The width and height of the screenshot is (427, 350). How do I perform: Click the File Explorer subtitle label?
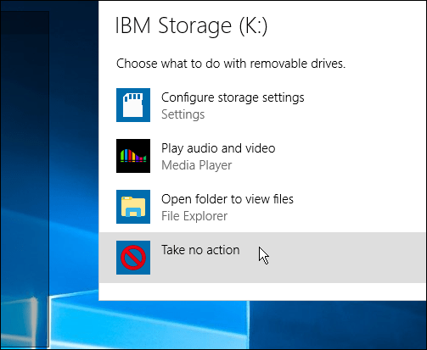(x=194, y=216)
